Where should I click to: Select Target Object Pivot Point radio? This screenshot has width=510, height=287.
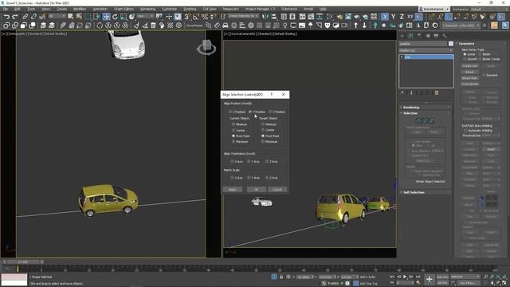point(263,136)
